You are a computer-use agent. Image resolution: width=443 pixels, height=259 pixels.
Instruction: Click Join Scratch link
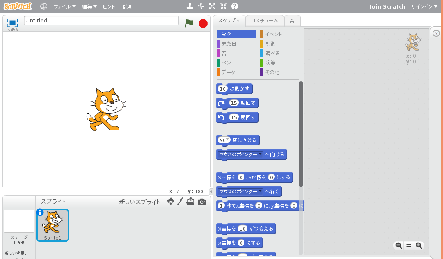click(x=387, y=6)
